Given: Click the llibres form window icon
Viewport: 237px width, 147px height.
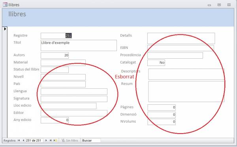Looking at the screenshot, I should pyautogui.click(x=5, y=5).
